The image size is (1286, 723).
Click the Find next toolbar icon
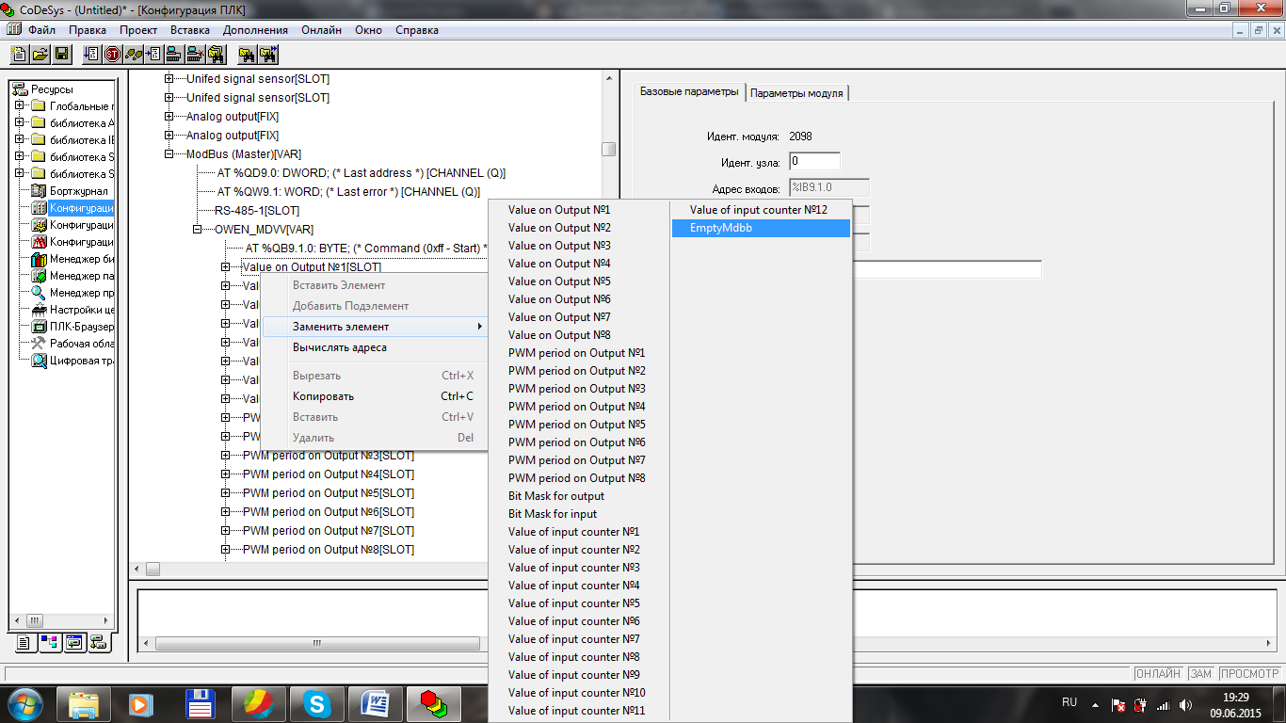click(x=268, y=54)
